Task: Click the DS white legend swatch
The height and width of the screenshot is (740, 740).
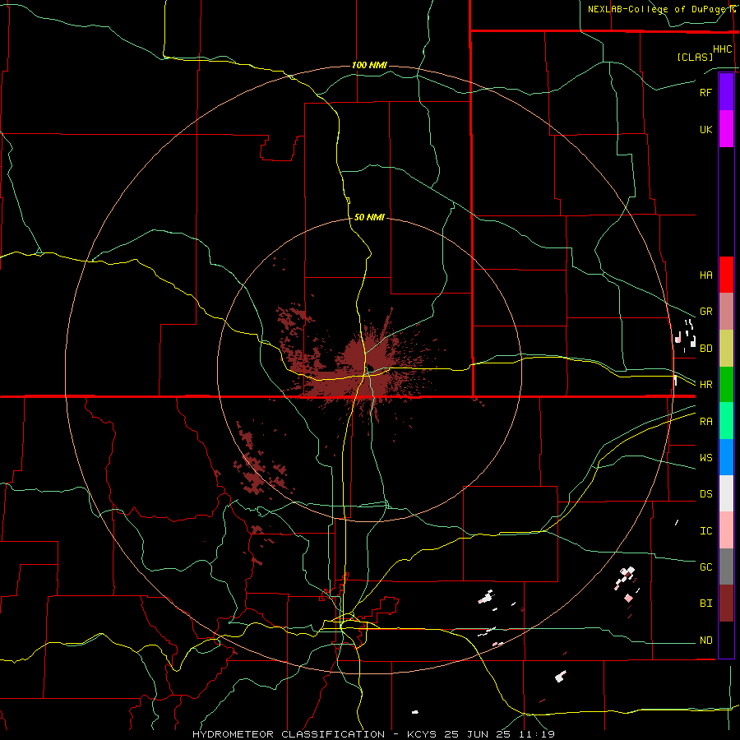Action: tap(726, 493)
